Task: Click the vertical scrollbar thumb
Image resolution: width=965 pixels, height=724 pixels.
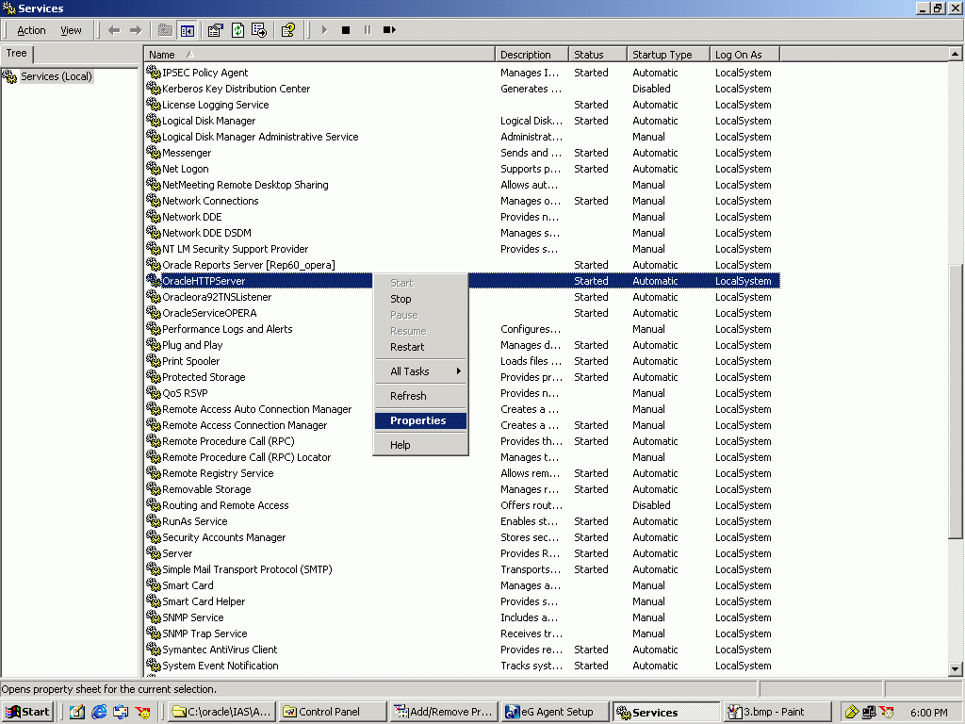Action: [x=956, y=402]
